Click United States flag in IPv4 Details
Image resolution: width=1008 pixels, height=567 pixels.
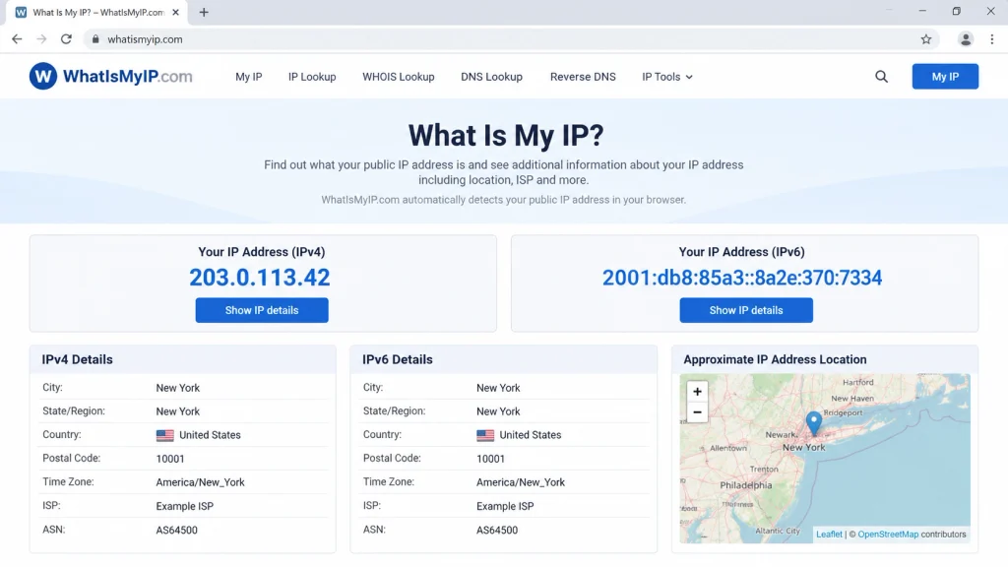(x=164, y=435)
